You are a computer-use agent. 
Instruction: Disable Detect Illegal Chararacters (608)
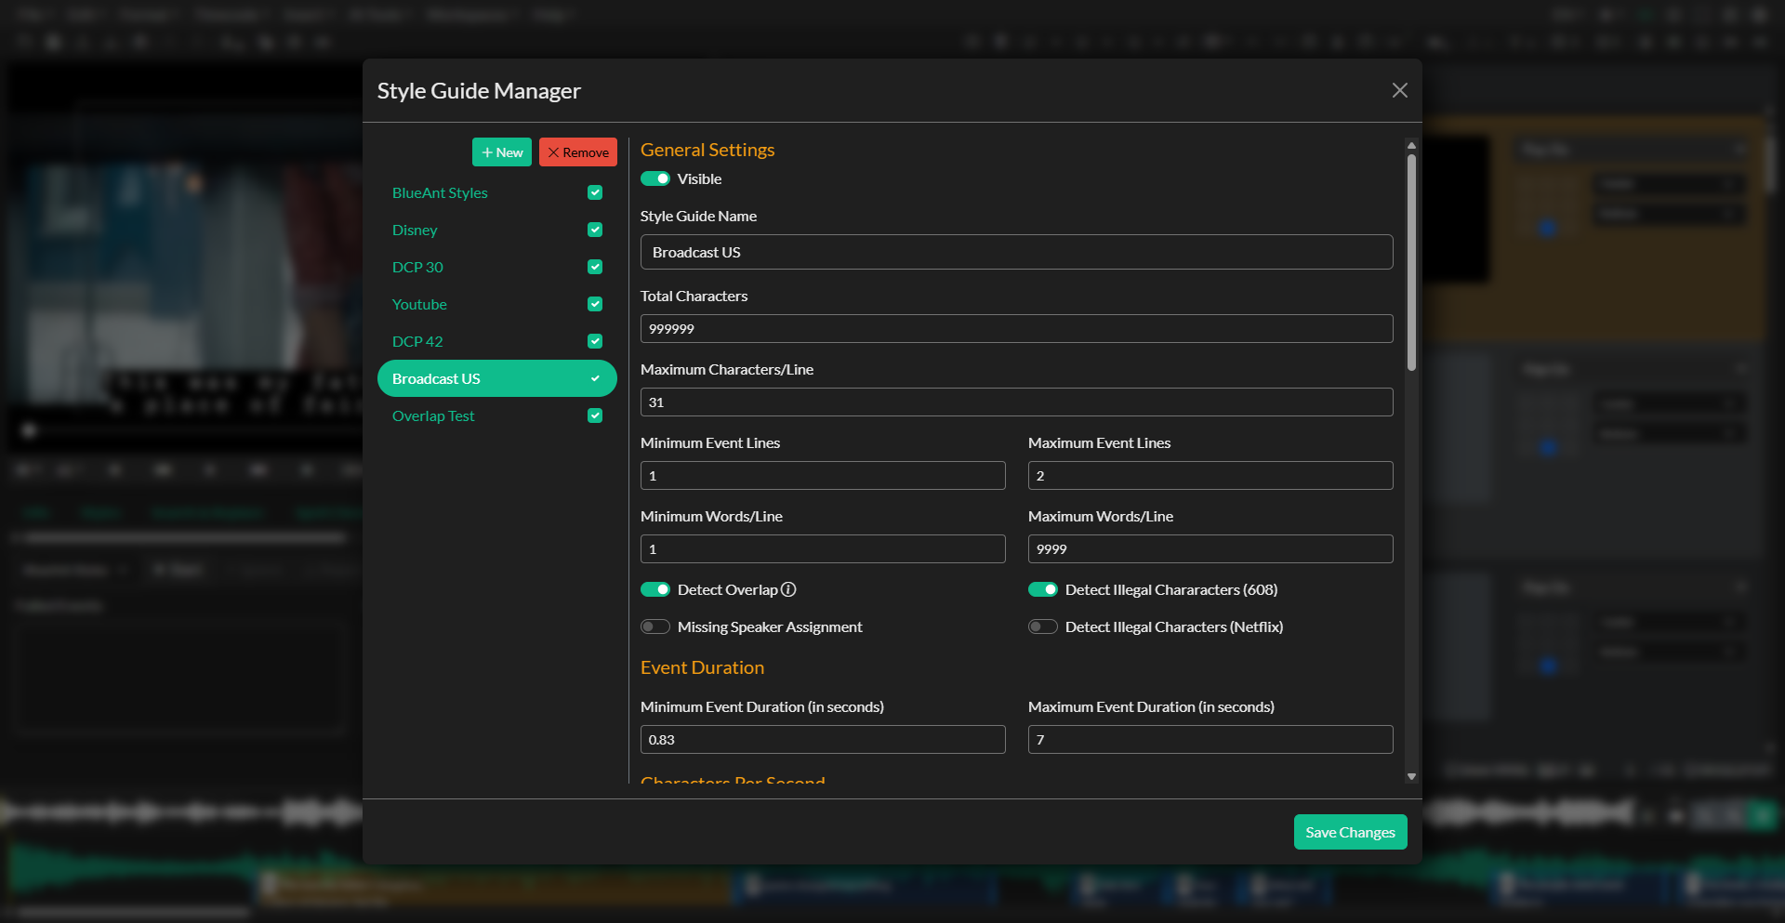click(x=1043, y=589)
